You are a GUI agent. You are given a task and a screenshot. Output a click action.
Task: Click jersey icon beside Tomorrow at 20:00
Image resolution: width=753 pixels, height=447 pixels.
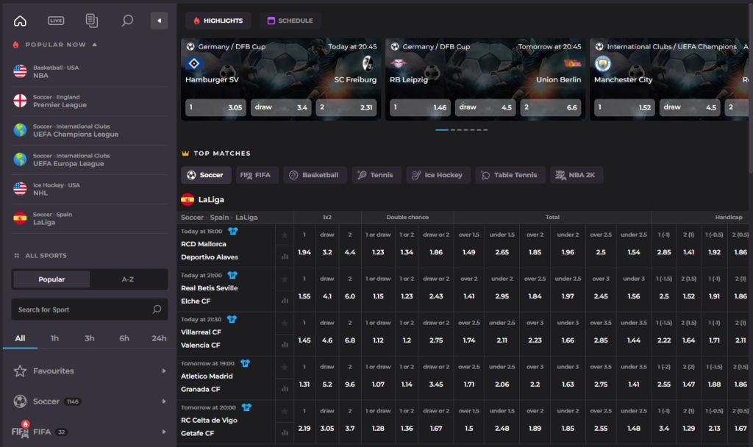(246, 407)
